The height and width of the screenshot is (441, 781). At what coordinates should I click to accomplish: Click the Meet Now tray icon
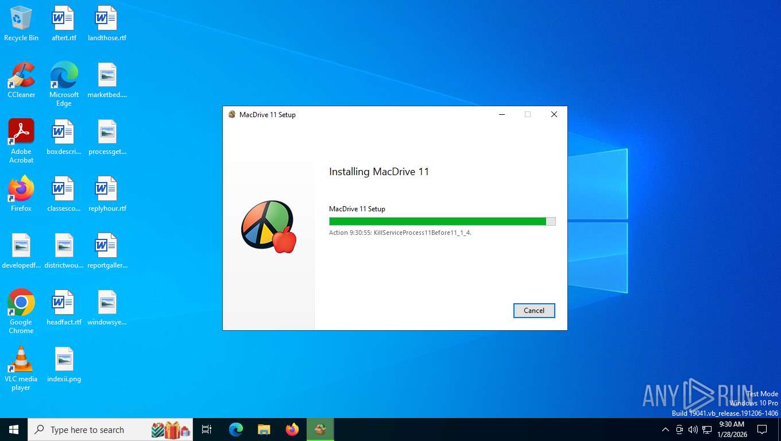click(679, 430)
